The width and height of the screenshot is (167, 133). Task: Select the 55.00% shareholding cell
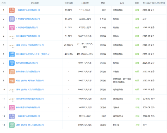pos(69,19)
